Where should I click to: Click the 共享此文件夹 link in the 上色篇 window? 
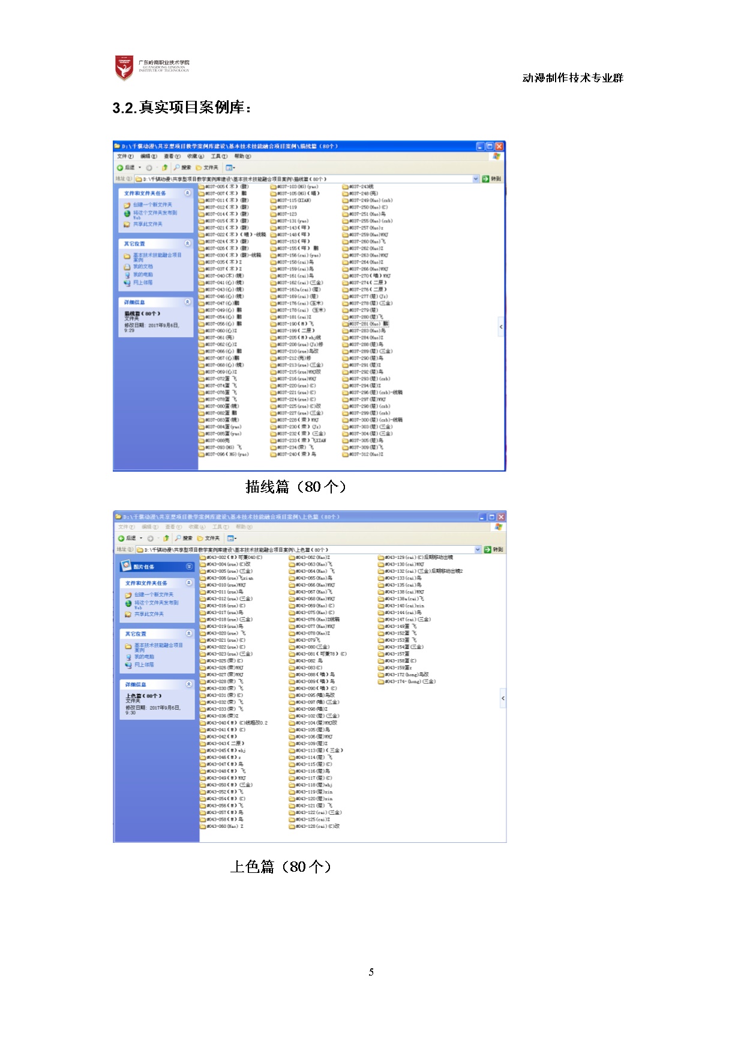[149, 614]
